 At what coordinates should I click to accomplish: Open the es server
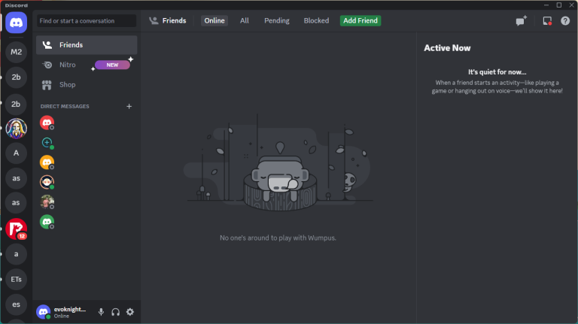pos(16,304)
